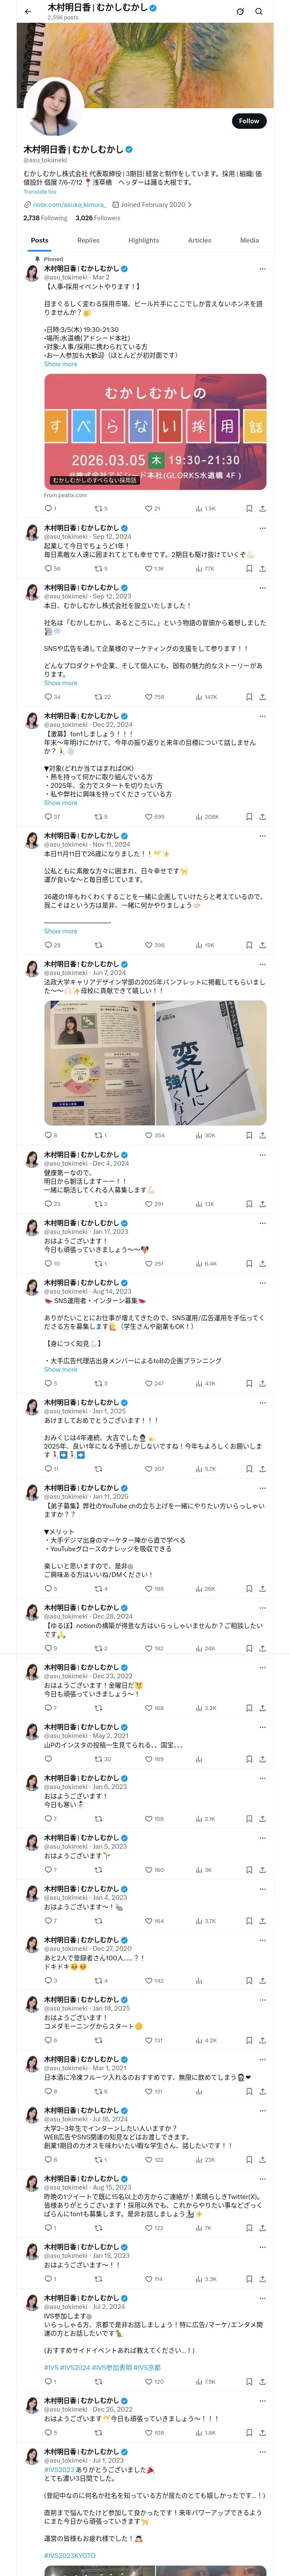This screenshot has width=290, height=2576.
Task: Open search with the magnifier icon
Action: tap(259, 12)
